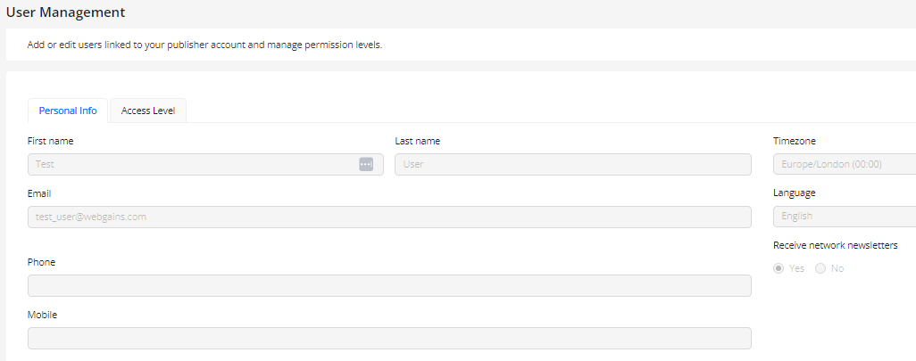Click the empty Phone field
Image resolution: width=916 pixels, height=361 pixels.
coord(389,285)
